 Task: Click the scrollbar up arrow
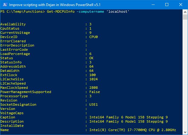pyautogui.click(x=185, y=12)
